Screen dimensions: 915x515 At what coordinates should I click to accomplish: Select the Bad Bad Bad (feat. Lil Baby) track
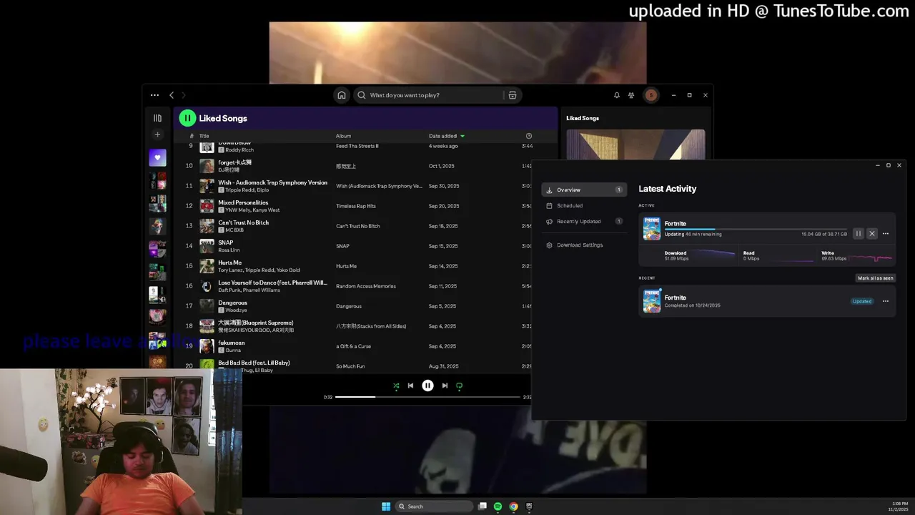click(254, 363)
